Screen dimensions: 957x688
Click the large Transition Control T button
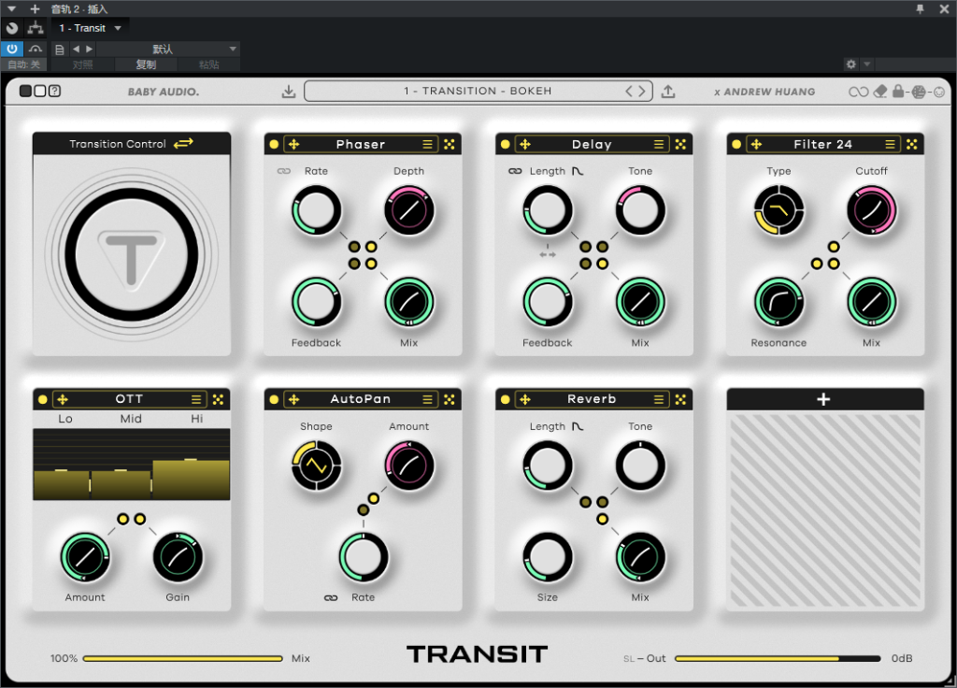click(131, 254)
